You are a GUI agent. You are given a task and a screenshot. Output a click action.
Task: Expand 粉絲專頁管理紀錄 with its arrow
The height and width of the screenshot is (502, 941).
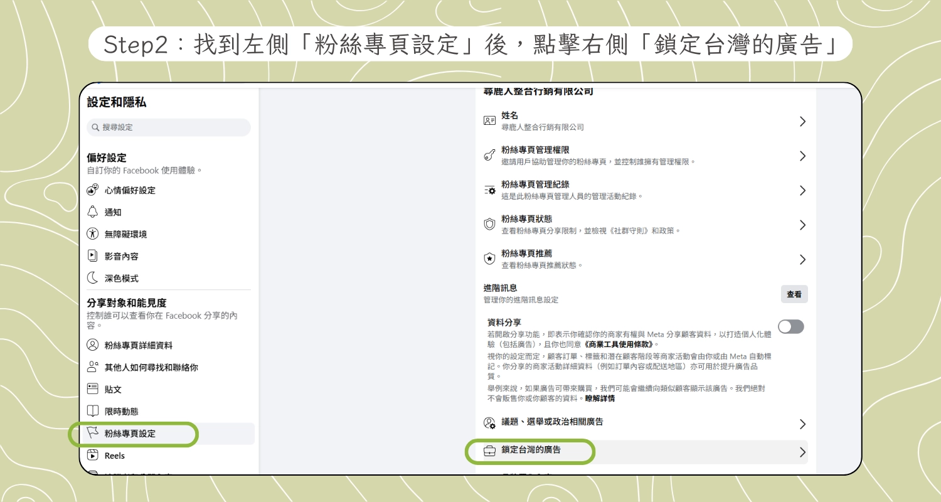[x=802, y=191]
